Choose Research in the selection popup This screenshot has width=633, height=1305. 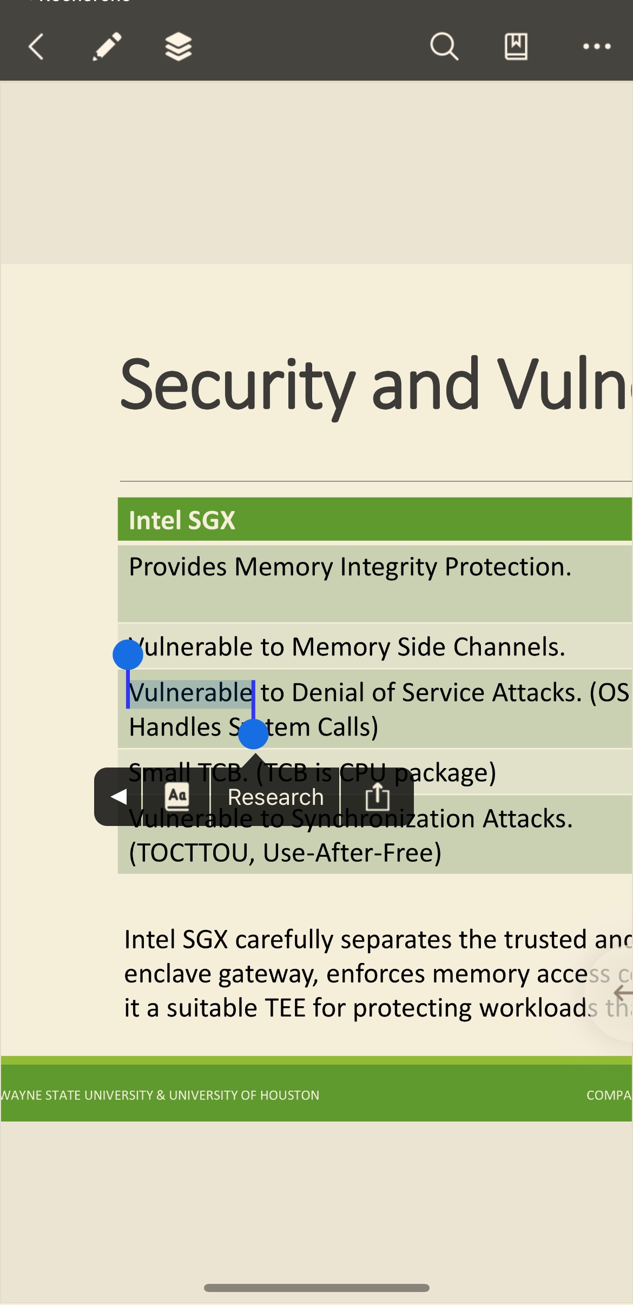(x=275, y=796)
